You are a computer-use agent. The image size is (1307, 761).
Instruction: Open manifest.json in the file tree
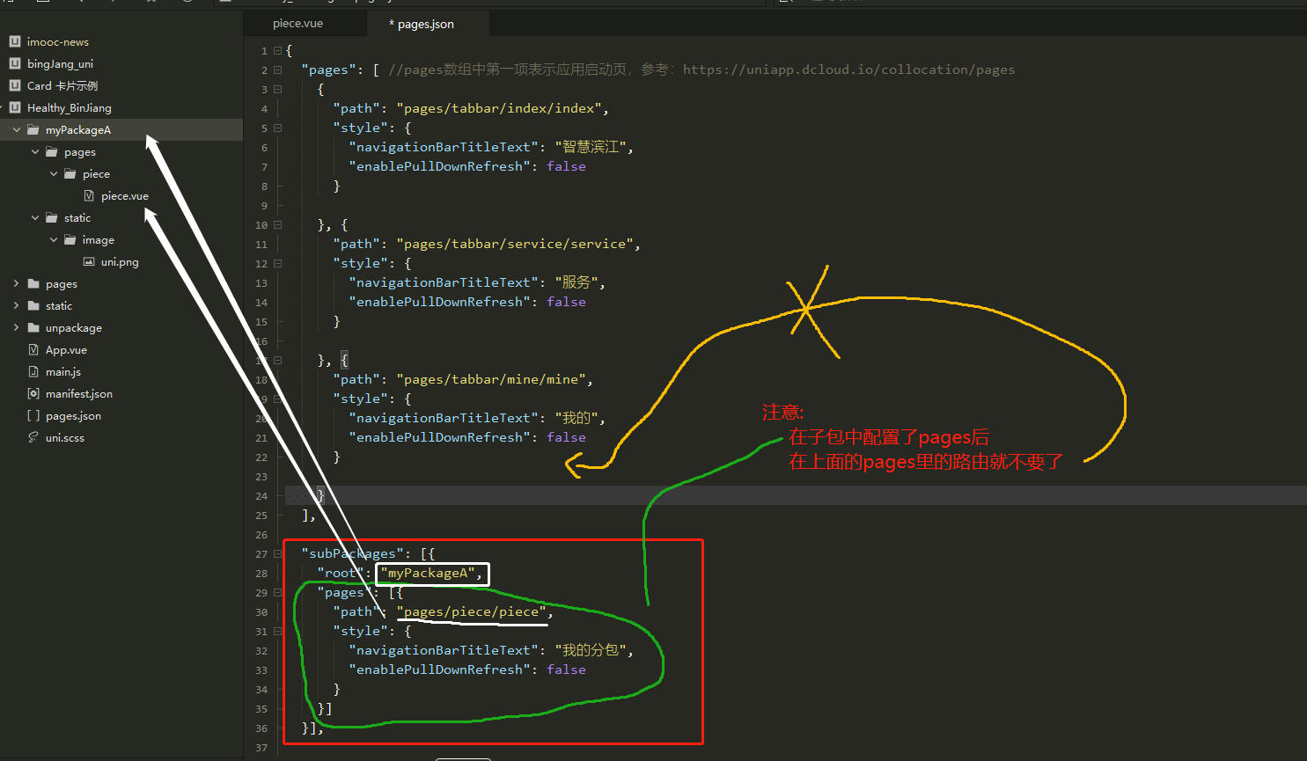pos(78,394)
